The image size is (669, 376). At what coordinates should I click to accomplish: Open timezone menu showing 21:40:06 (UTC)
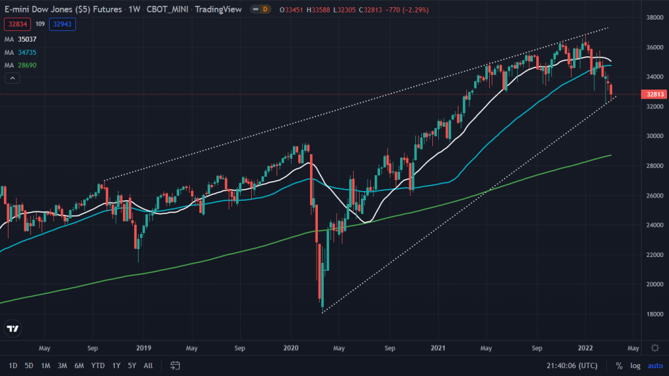(572, 365)
